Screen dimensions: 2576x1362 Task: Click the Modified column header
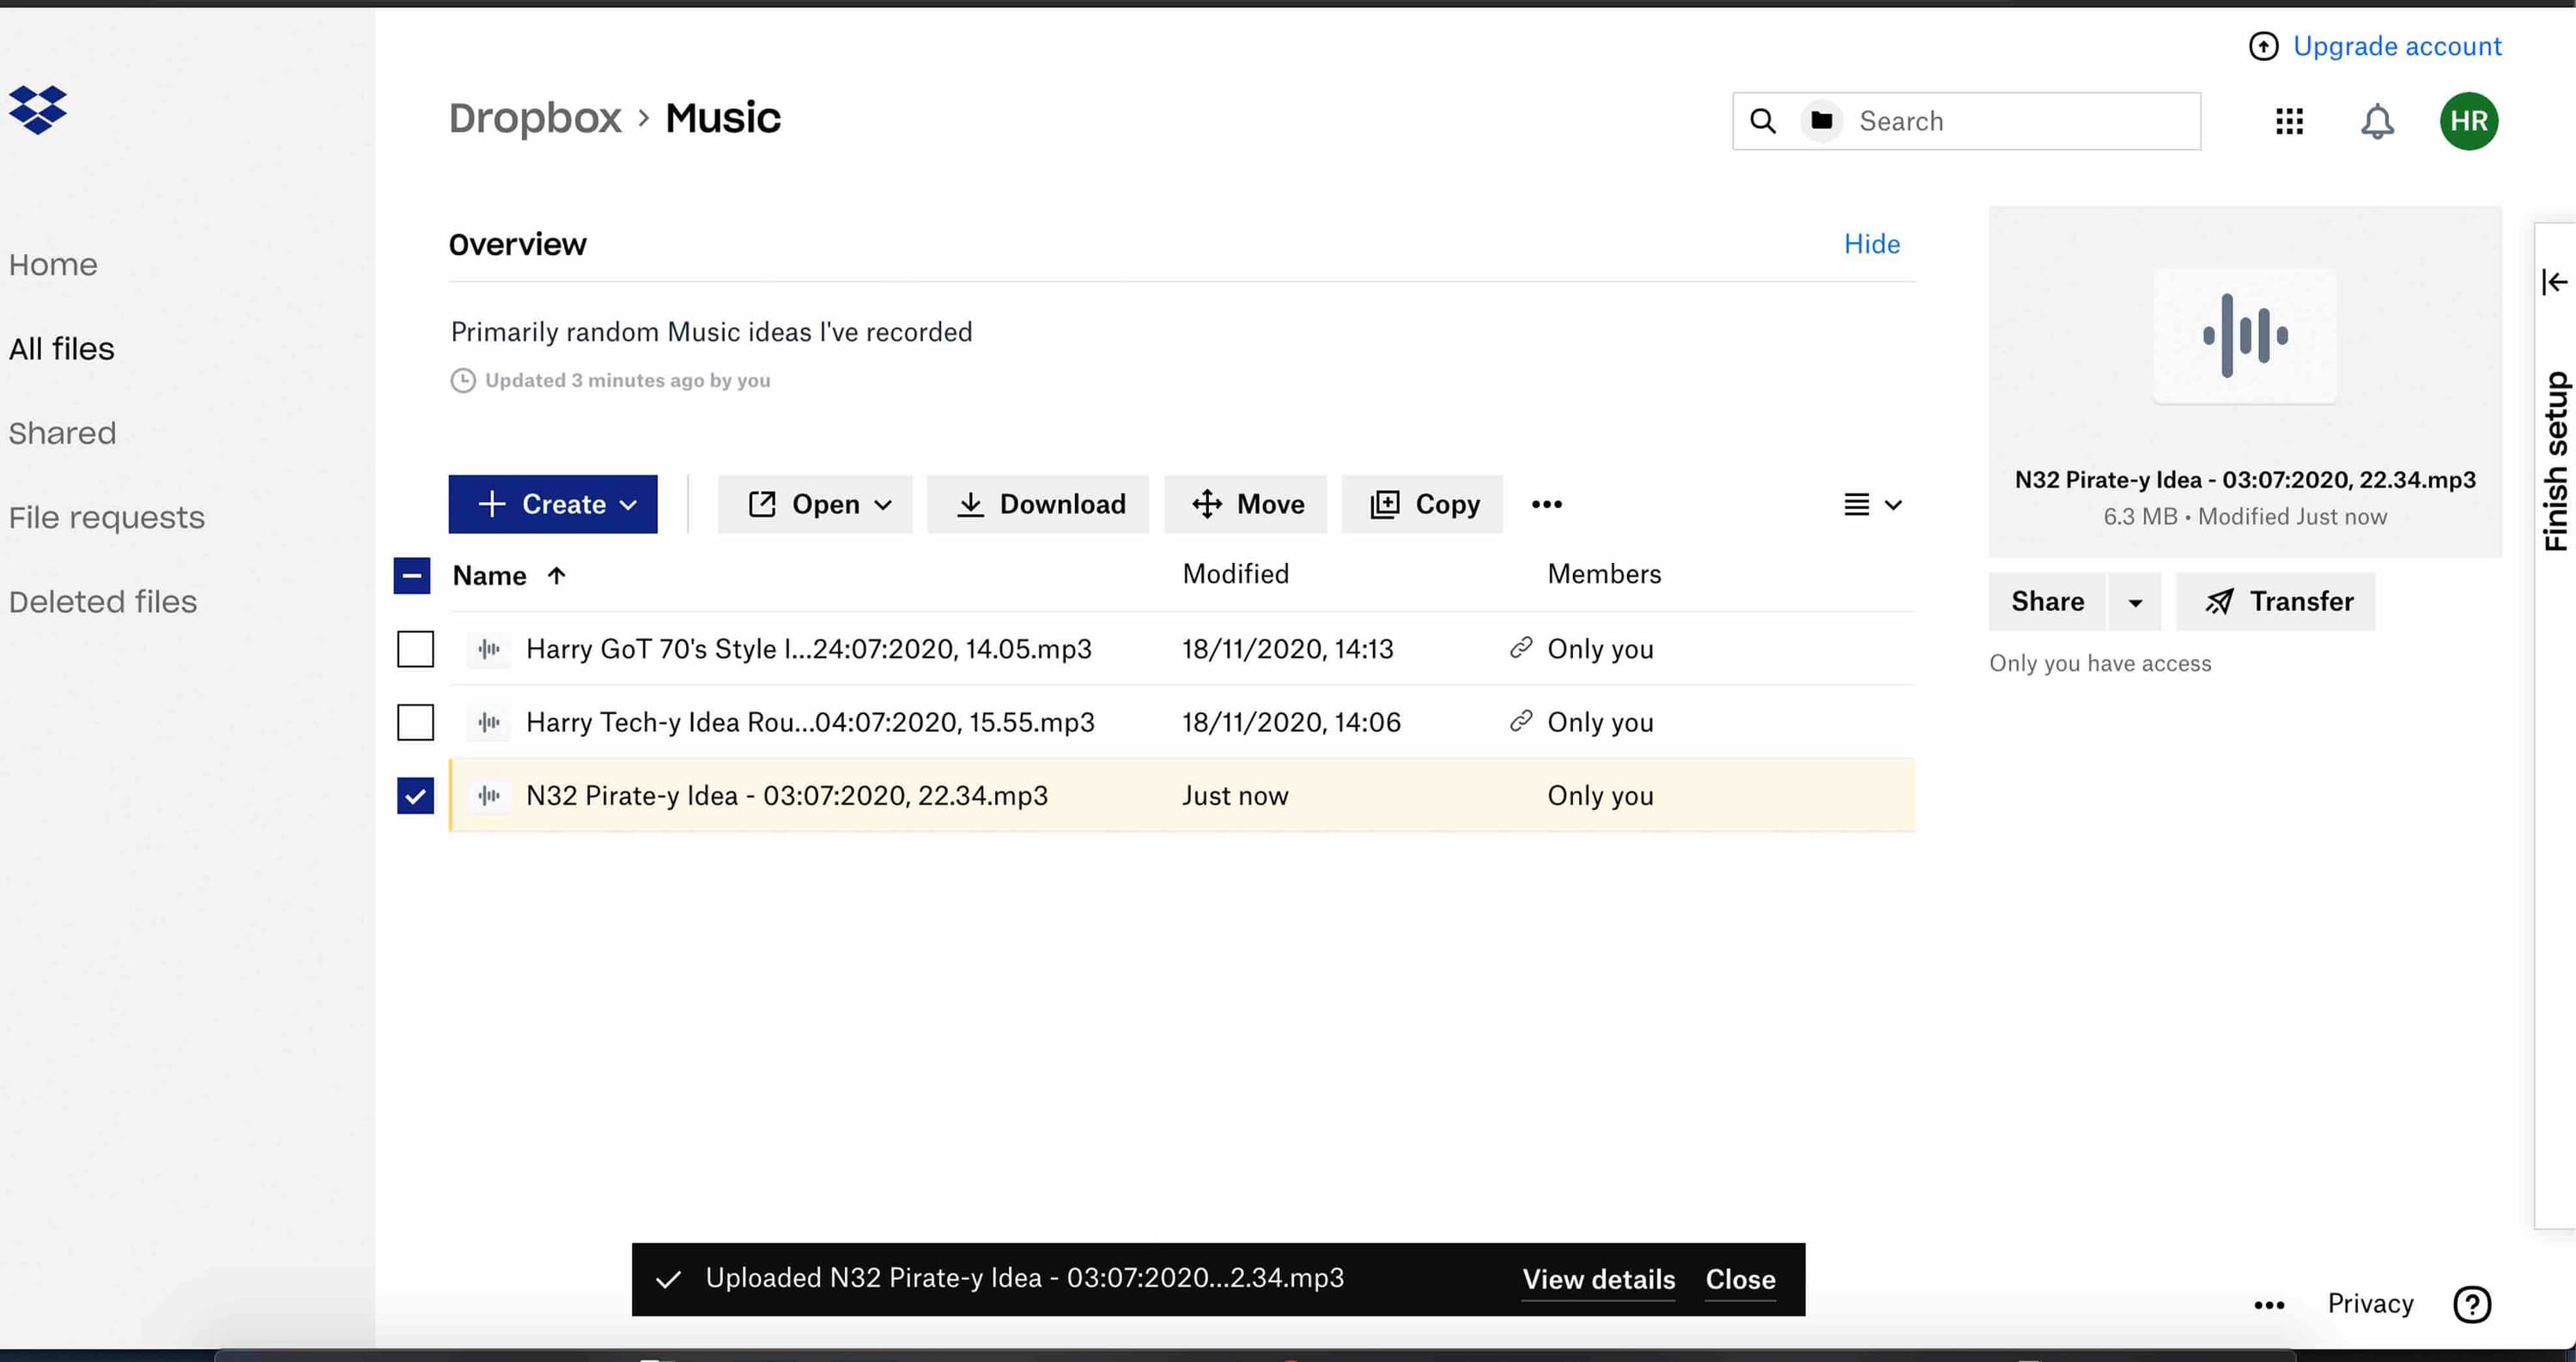click(x=1236, y=573)
